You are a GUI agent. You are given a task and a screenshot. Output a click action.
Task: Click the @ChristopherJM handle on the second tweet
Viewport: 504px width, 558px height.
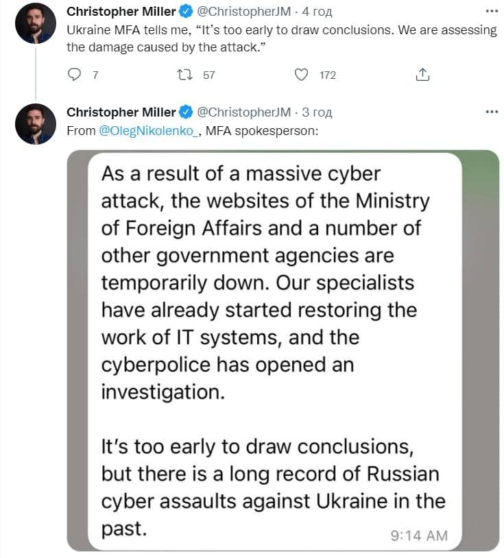pos(244,112)
